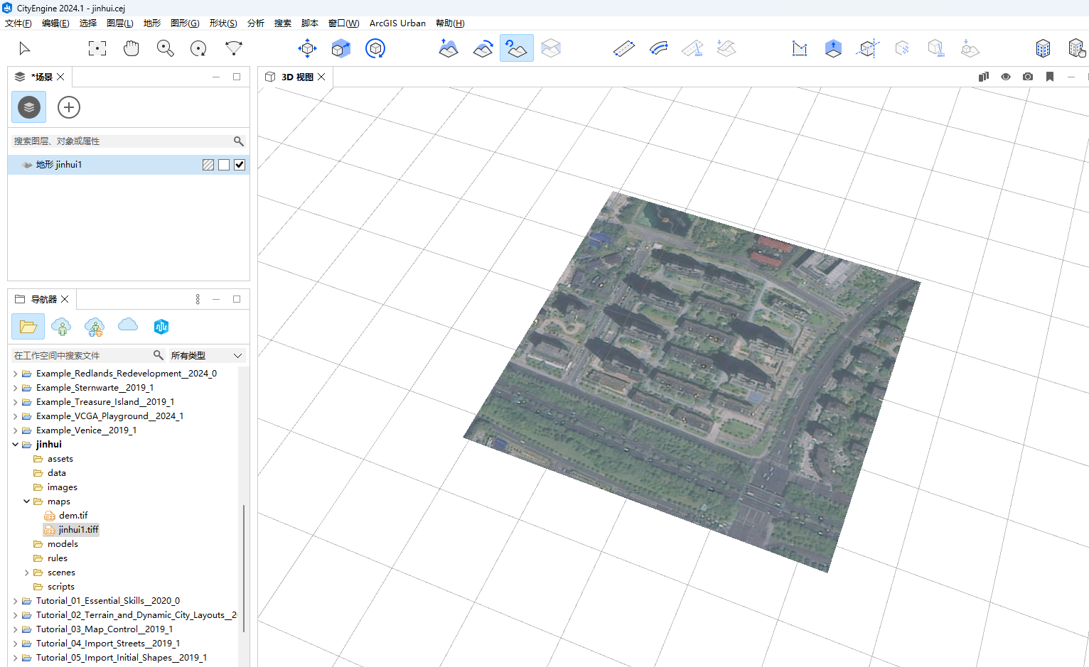Screen dimensions: 1089x667
Task: Open the bookmarks icon in 3D view
Action: point(1050,77)
